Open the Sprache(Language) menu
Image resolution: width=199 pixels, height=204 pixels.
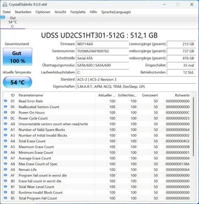116,12
